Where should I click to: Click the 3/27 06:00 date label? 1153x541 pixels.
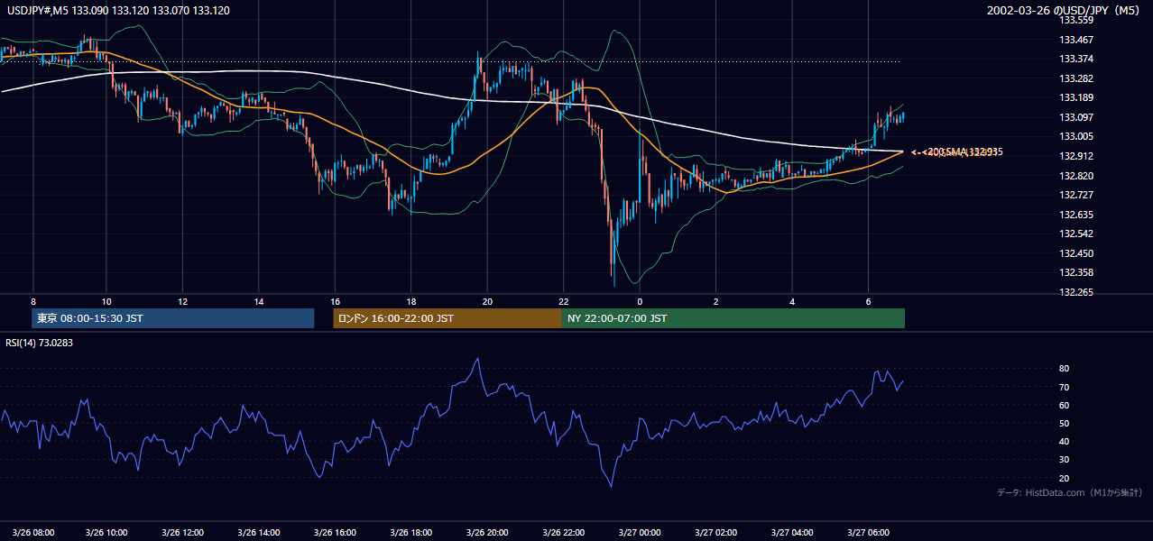[x=868, y=533]
